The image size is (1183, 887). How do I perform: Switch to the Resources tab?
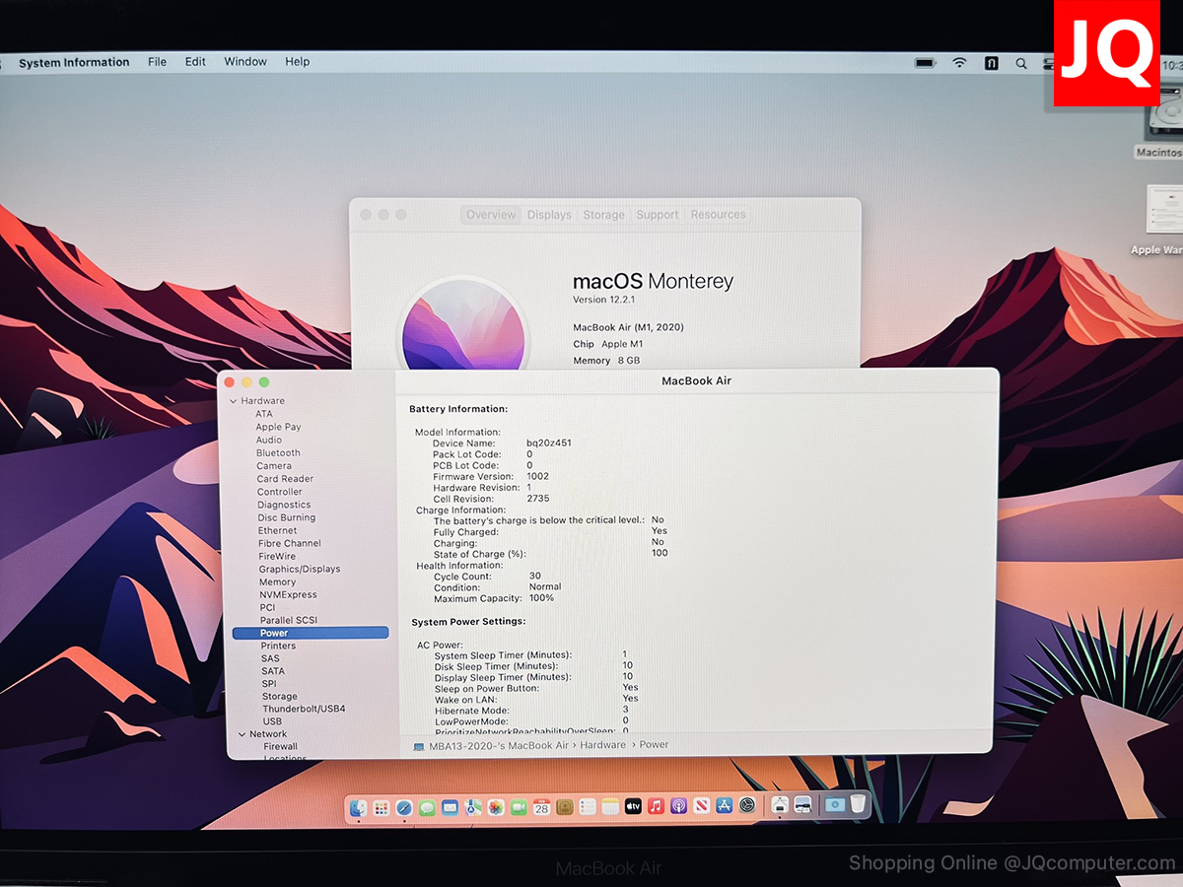(x=718, y=215)
